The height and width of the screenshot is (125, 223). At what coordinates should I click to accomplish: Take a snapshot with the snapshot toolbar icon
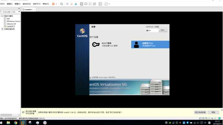click(67, 4)
